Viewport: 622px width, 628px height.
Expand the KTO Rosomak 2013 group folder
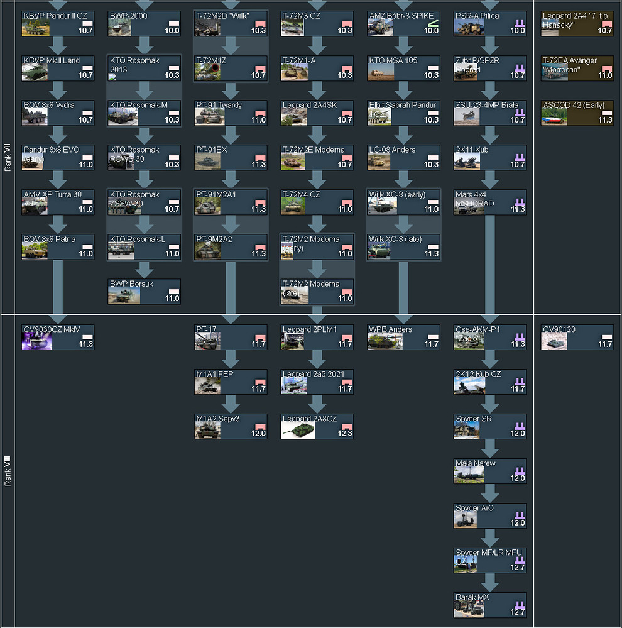click(144, 69)
